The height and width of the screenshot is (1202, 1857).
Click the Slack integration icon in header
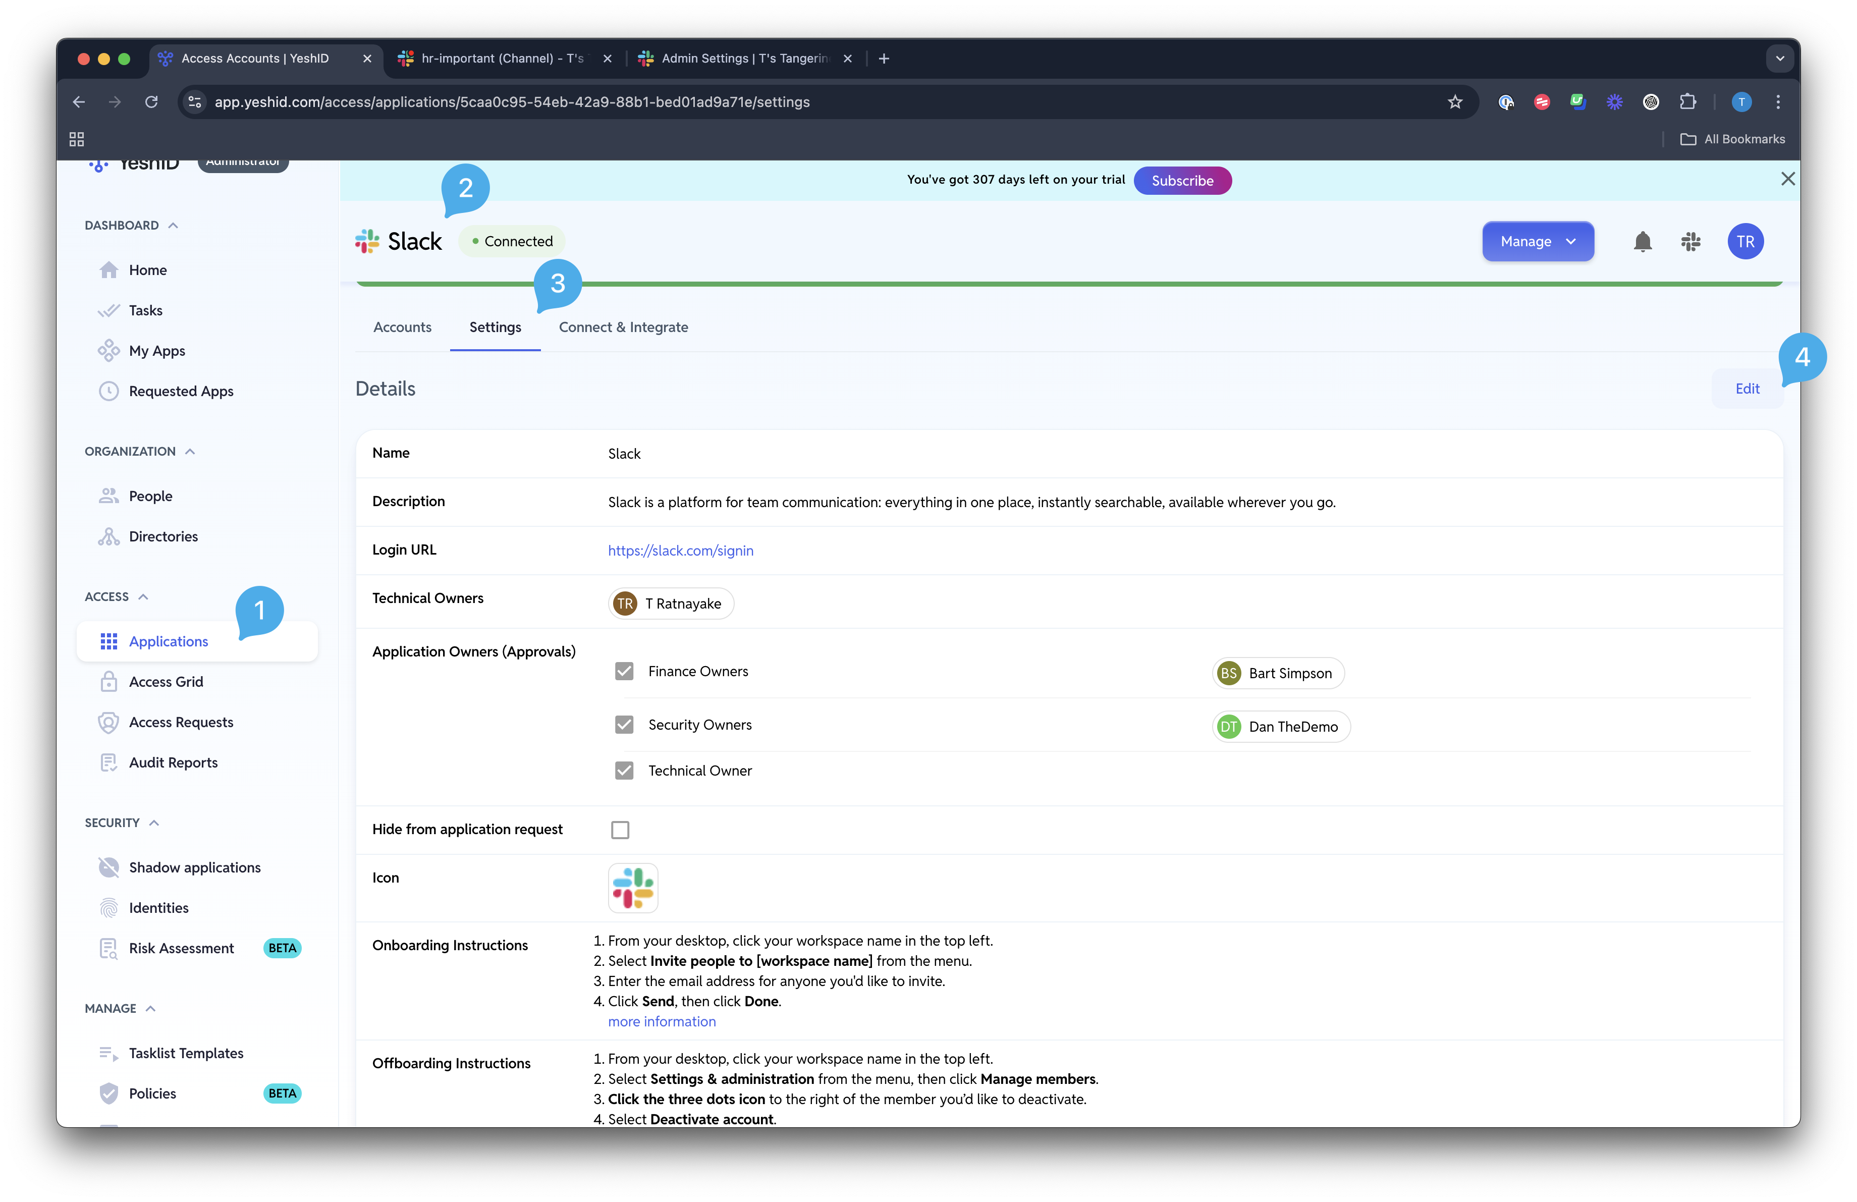[1691, 242]
